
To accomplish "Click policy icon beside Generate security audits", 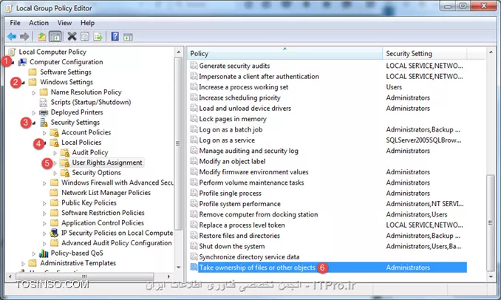I will pos(194,66).
